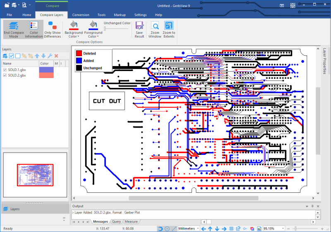
Task: Switch to the Home tab
Action: point(27,15)
